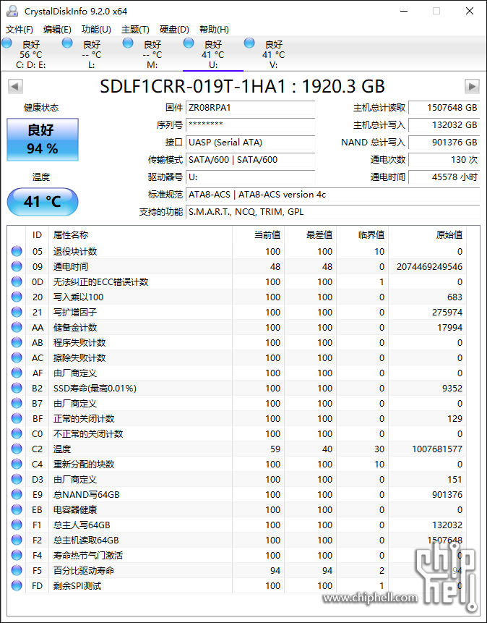
Task: Click the status orb for ID AB row
Action: (17, 342)
